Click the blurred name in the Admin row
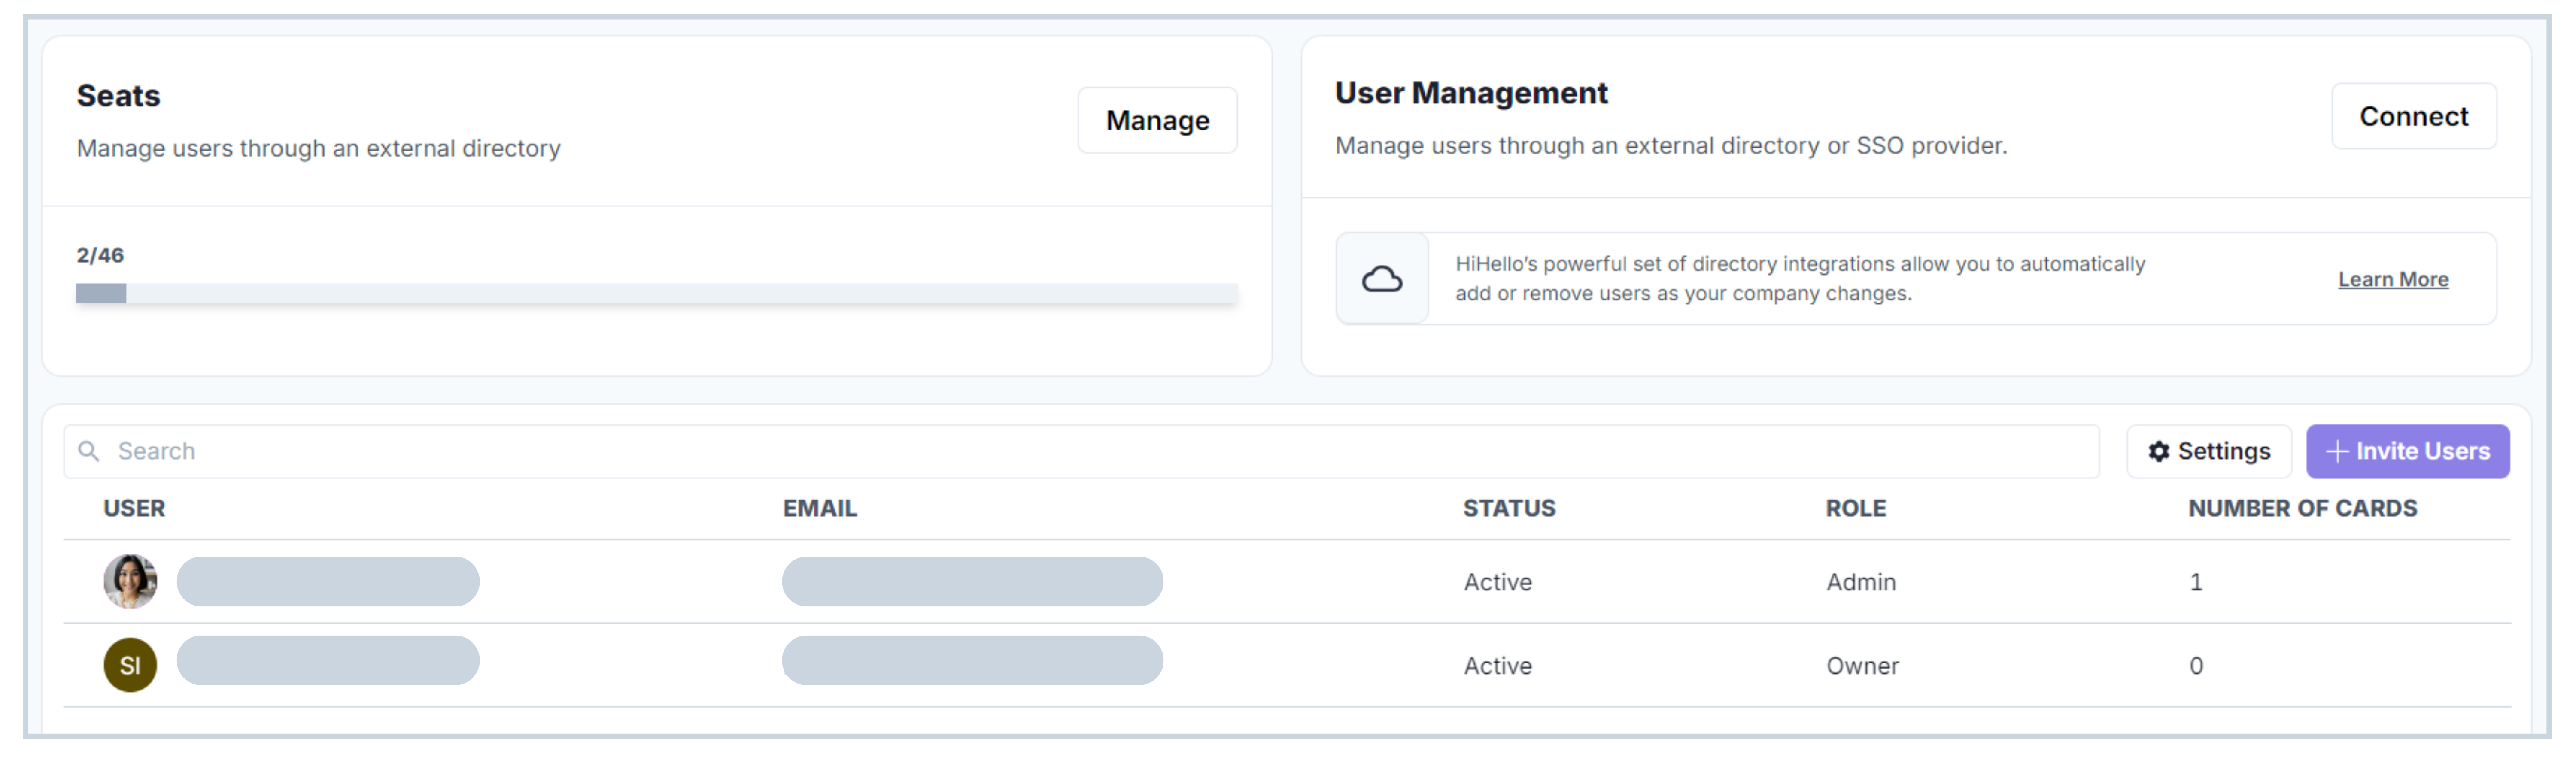Viewport: 2576px width, 769px height. tap(328, 581)
